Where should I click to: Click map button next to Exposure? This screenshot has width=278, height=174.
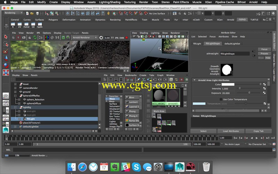pyautogui.click(x=264, y=93)
